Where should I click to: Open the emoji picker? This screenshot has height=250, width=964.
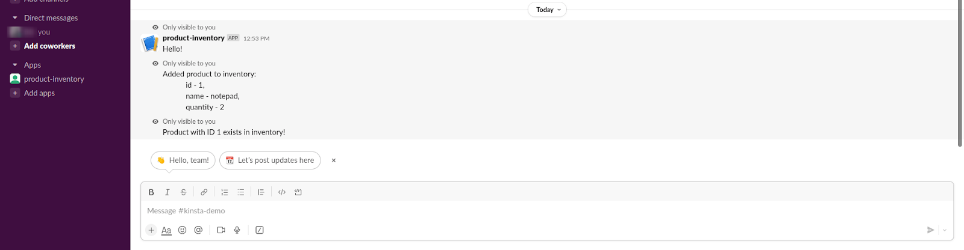coord(183,230)
